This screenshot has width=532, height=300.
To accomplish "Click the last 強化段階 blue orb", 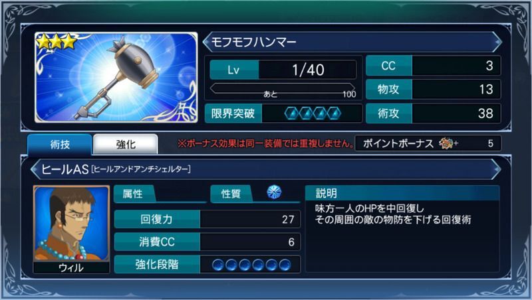I will [285, 264].
